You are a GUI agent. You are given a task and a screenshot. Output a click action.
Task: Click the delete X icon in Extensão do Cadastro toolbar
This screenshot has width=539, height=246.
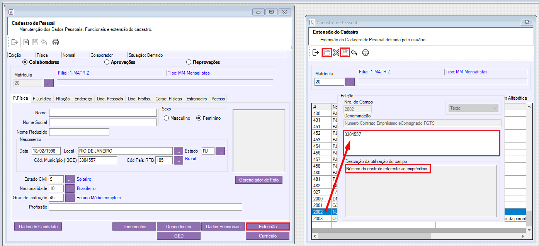[336, 53]
